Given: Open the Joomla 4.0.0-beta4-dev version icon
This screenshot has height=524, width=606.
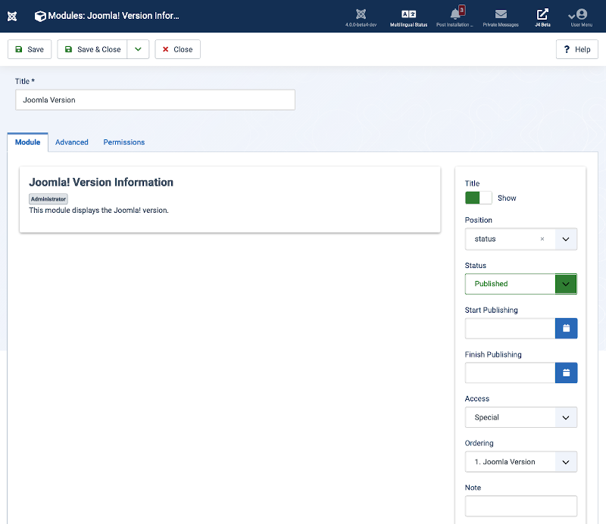Looking at the screenshot, I should [x=361, y=17].
